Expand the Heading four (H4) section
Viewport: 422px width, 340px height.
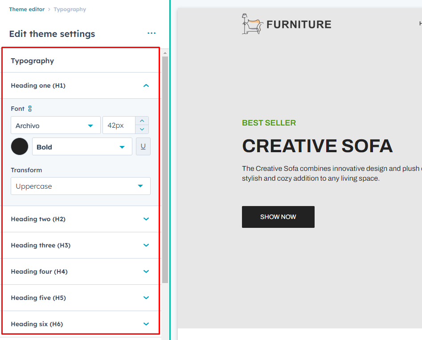point(146,271)
